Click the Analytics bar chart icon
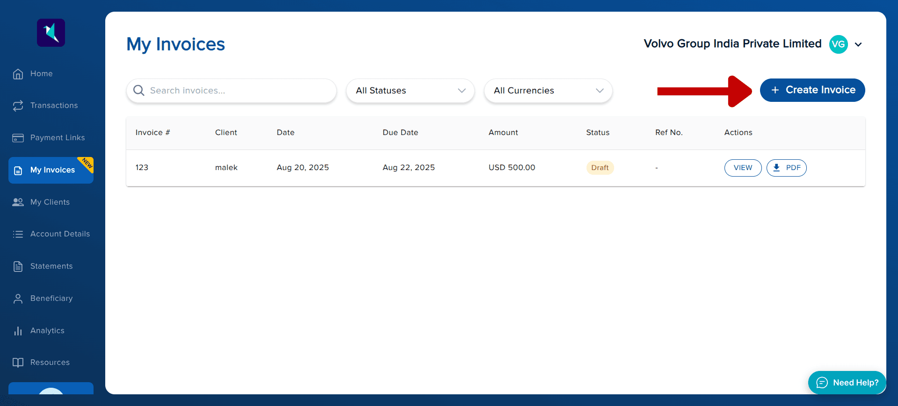Image resolution: width=898 pixels, height=406 pixels. [x=18, y=331]
